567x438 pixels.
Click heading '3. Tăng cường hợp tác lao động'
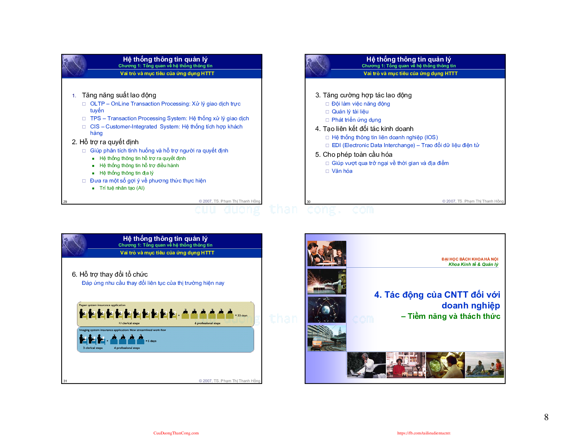click(363, 95)
